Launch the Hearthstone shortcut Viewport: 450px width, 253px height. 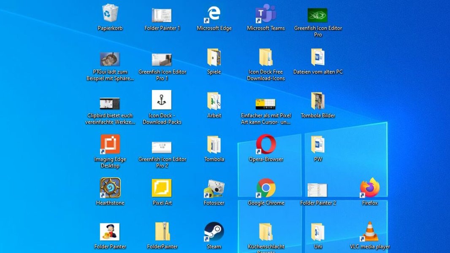[110, 188]
